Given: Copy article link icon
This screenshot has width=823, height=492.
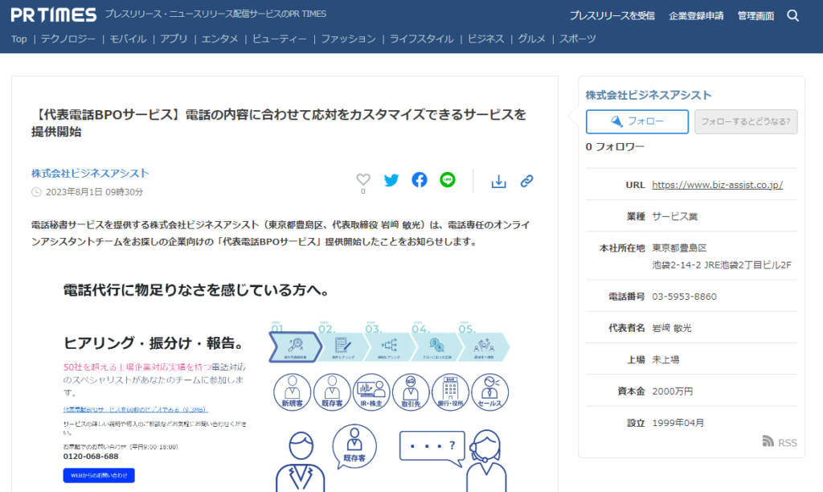Looking at the screenshot, I should pos(527,181).
